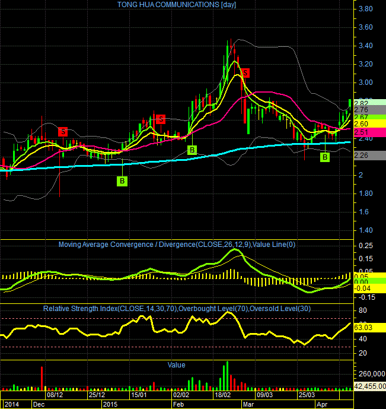Click the 3.00 price axis label
The image size is (386, 409).
click(365, 83)
